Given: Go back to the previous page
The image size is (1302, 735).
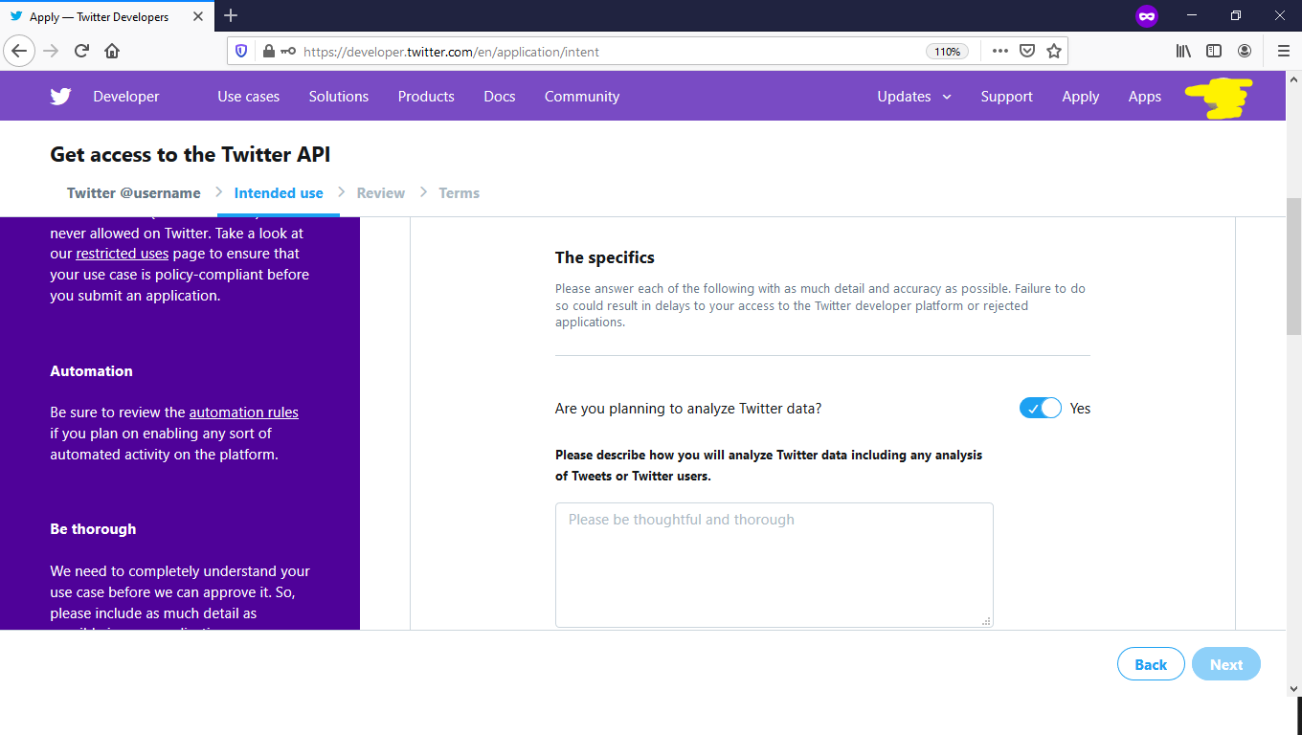Looking at the screenshot, I should click(x=20, y=51).
